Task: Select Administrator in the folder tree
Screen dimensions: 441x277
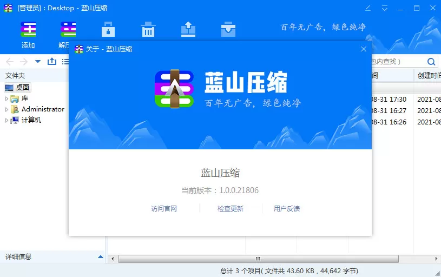Action: [x=43, y=109]
